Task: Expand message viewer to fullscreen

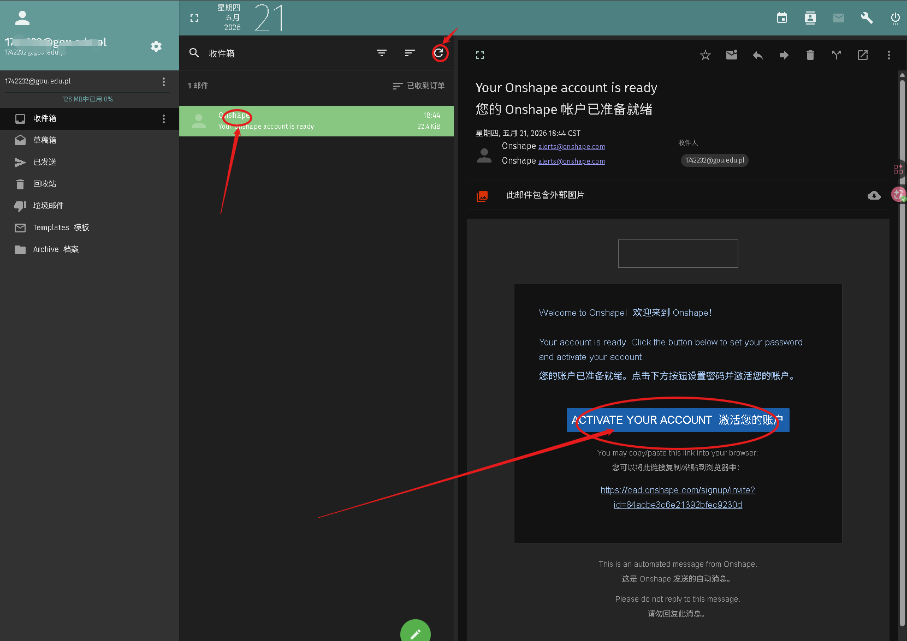Action: [480, 55]
